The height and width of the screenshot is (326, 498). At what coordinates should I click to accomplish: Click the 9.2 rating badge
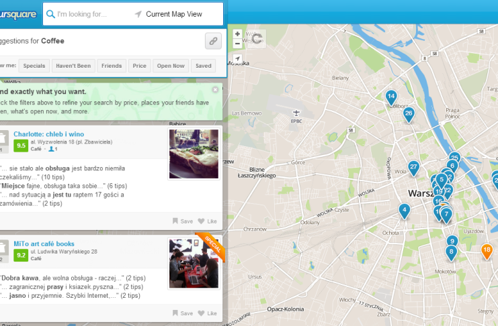(x=21, y=256)
